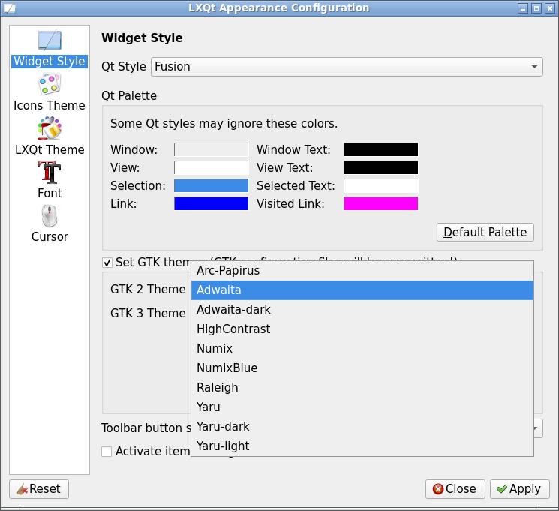Screen dimensions: 559x511
Task: Open the Toolbar button style dropdown arrow
Action: tap(537, 428)
